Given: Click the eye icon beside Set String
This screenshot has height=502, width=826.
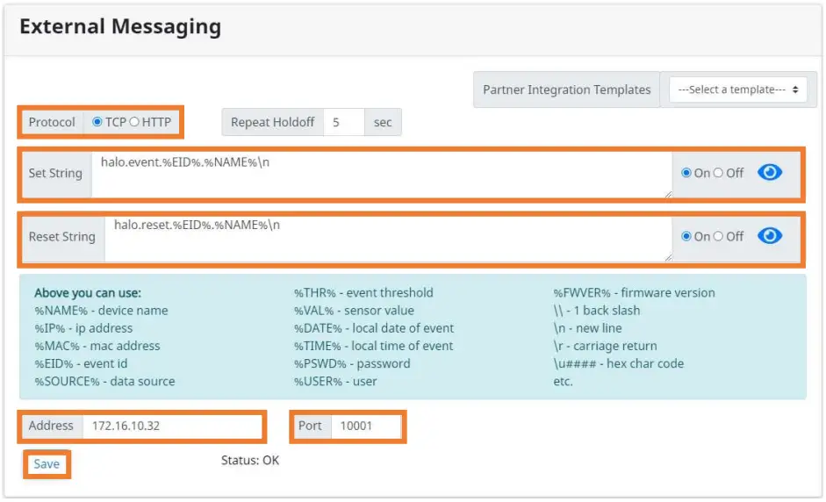Looking at the screenshot, I should coord(769,173).
